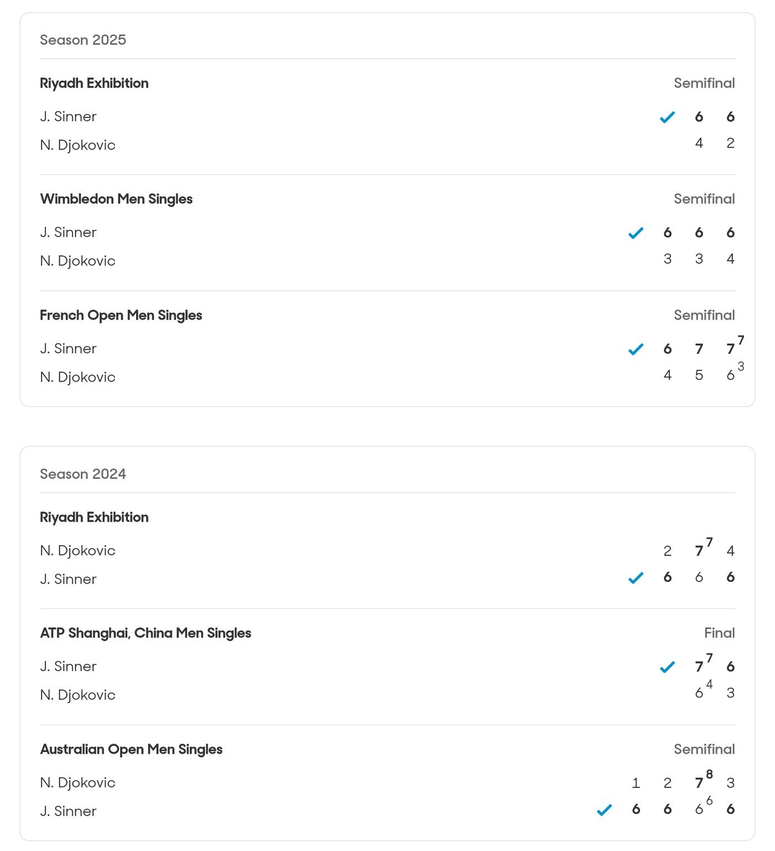The width and height of the screenshot is (775, 851).
Task: Open the Australian Open Men Singles match
Action: coord(131,750)
